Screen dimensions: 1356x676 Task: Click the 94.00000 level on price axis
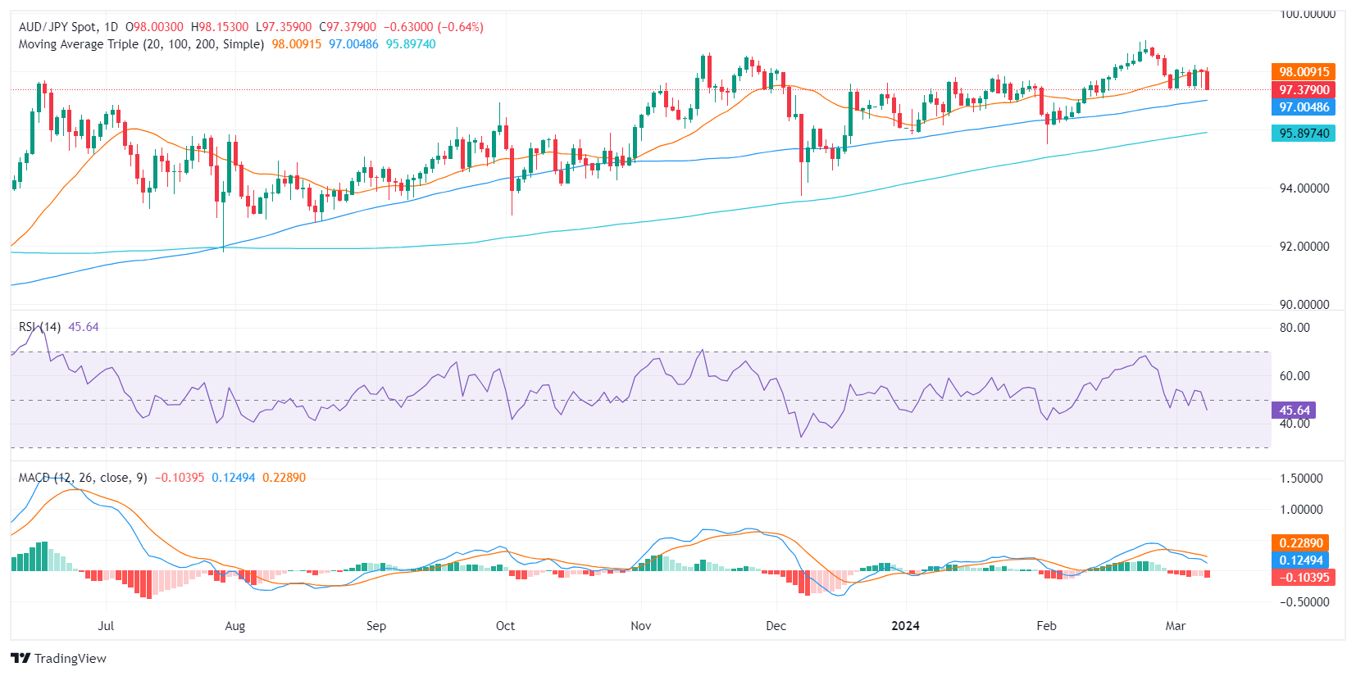tap(1304, 188)
